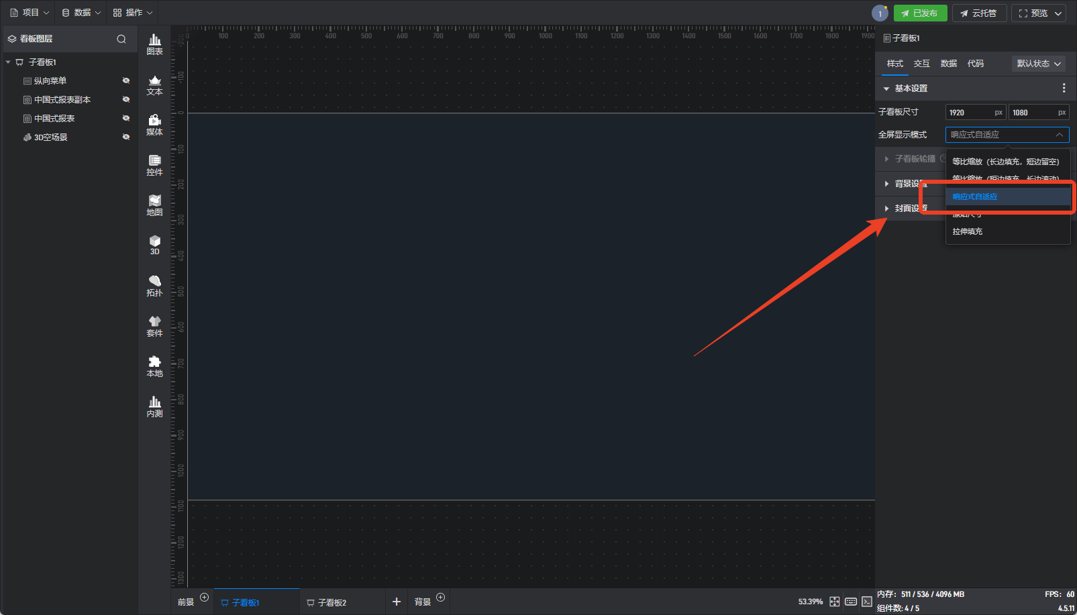Open the 图表 chart components panel
1077x615 pixels.
point(154,44)
